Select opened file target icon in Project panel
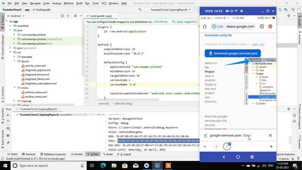 (62, 16)
